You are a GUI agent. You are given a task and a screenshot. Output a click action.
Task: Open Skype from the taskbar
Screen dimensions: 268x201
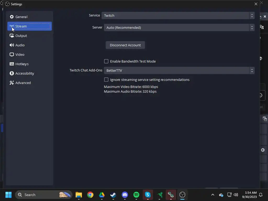148,195
